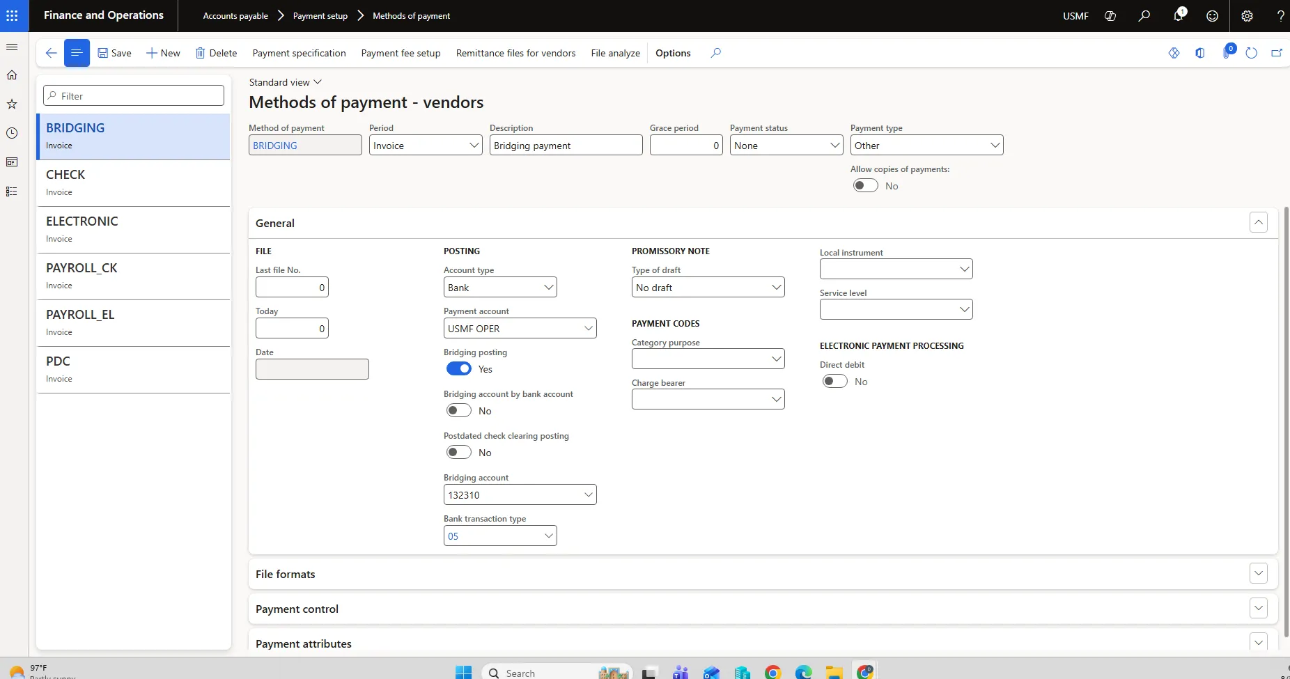Click the back arrow icon
The height and width of the screenshot is (679, 1290).
tap(51, 53)
